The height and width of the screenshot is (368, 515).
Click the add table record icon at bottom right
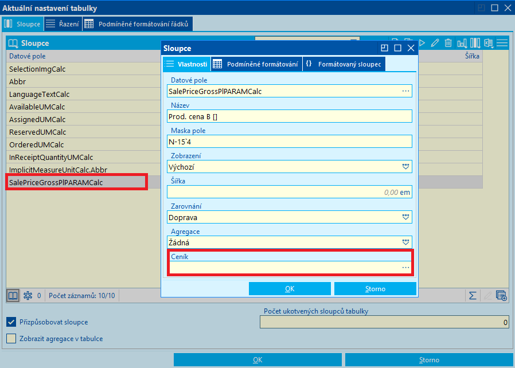(501, 296)
